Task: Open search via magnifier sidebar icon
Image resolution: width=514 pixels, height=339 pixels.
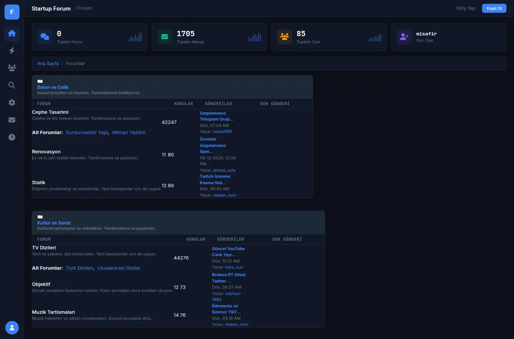Action: 12,85
